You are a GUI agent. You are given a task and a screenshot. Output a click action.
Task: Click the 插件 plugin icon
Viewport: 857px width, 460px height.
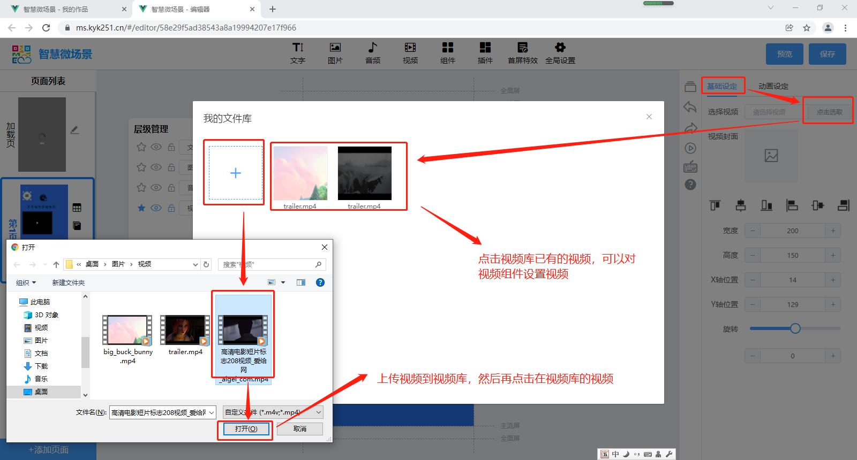[x=485, y=53]
